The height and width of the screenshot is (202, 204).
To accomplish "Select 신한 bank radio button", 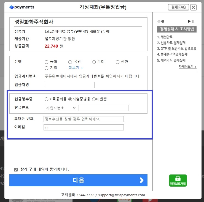I will 117,62.
